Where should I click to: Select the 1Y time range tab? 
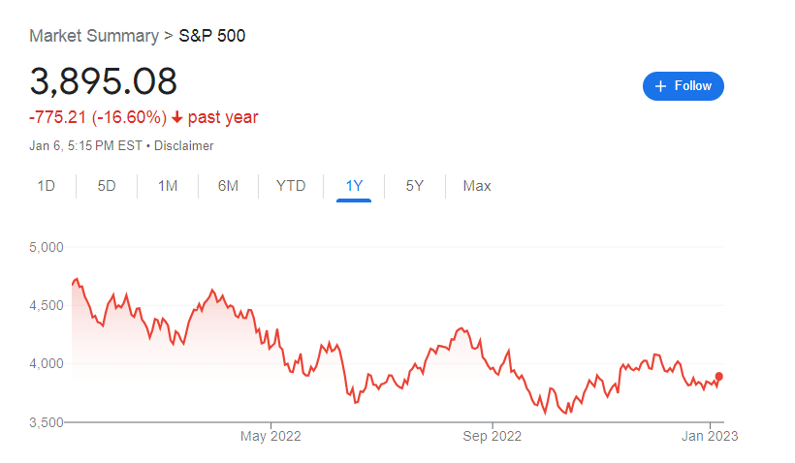[354, 186]
